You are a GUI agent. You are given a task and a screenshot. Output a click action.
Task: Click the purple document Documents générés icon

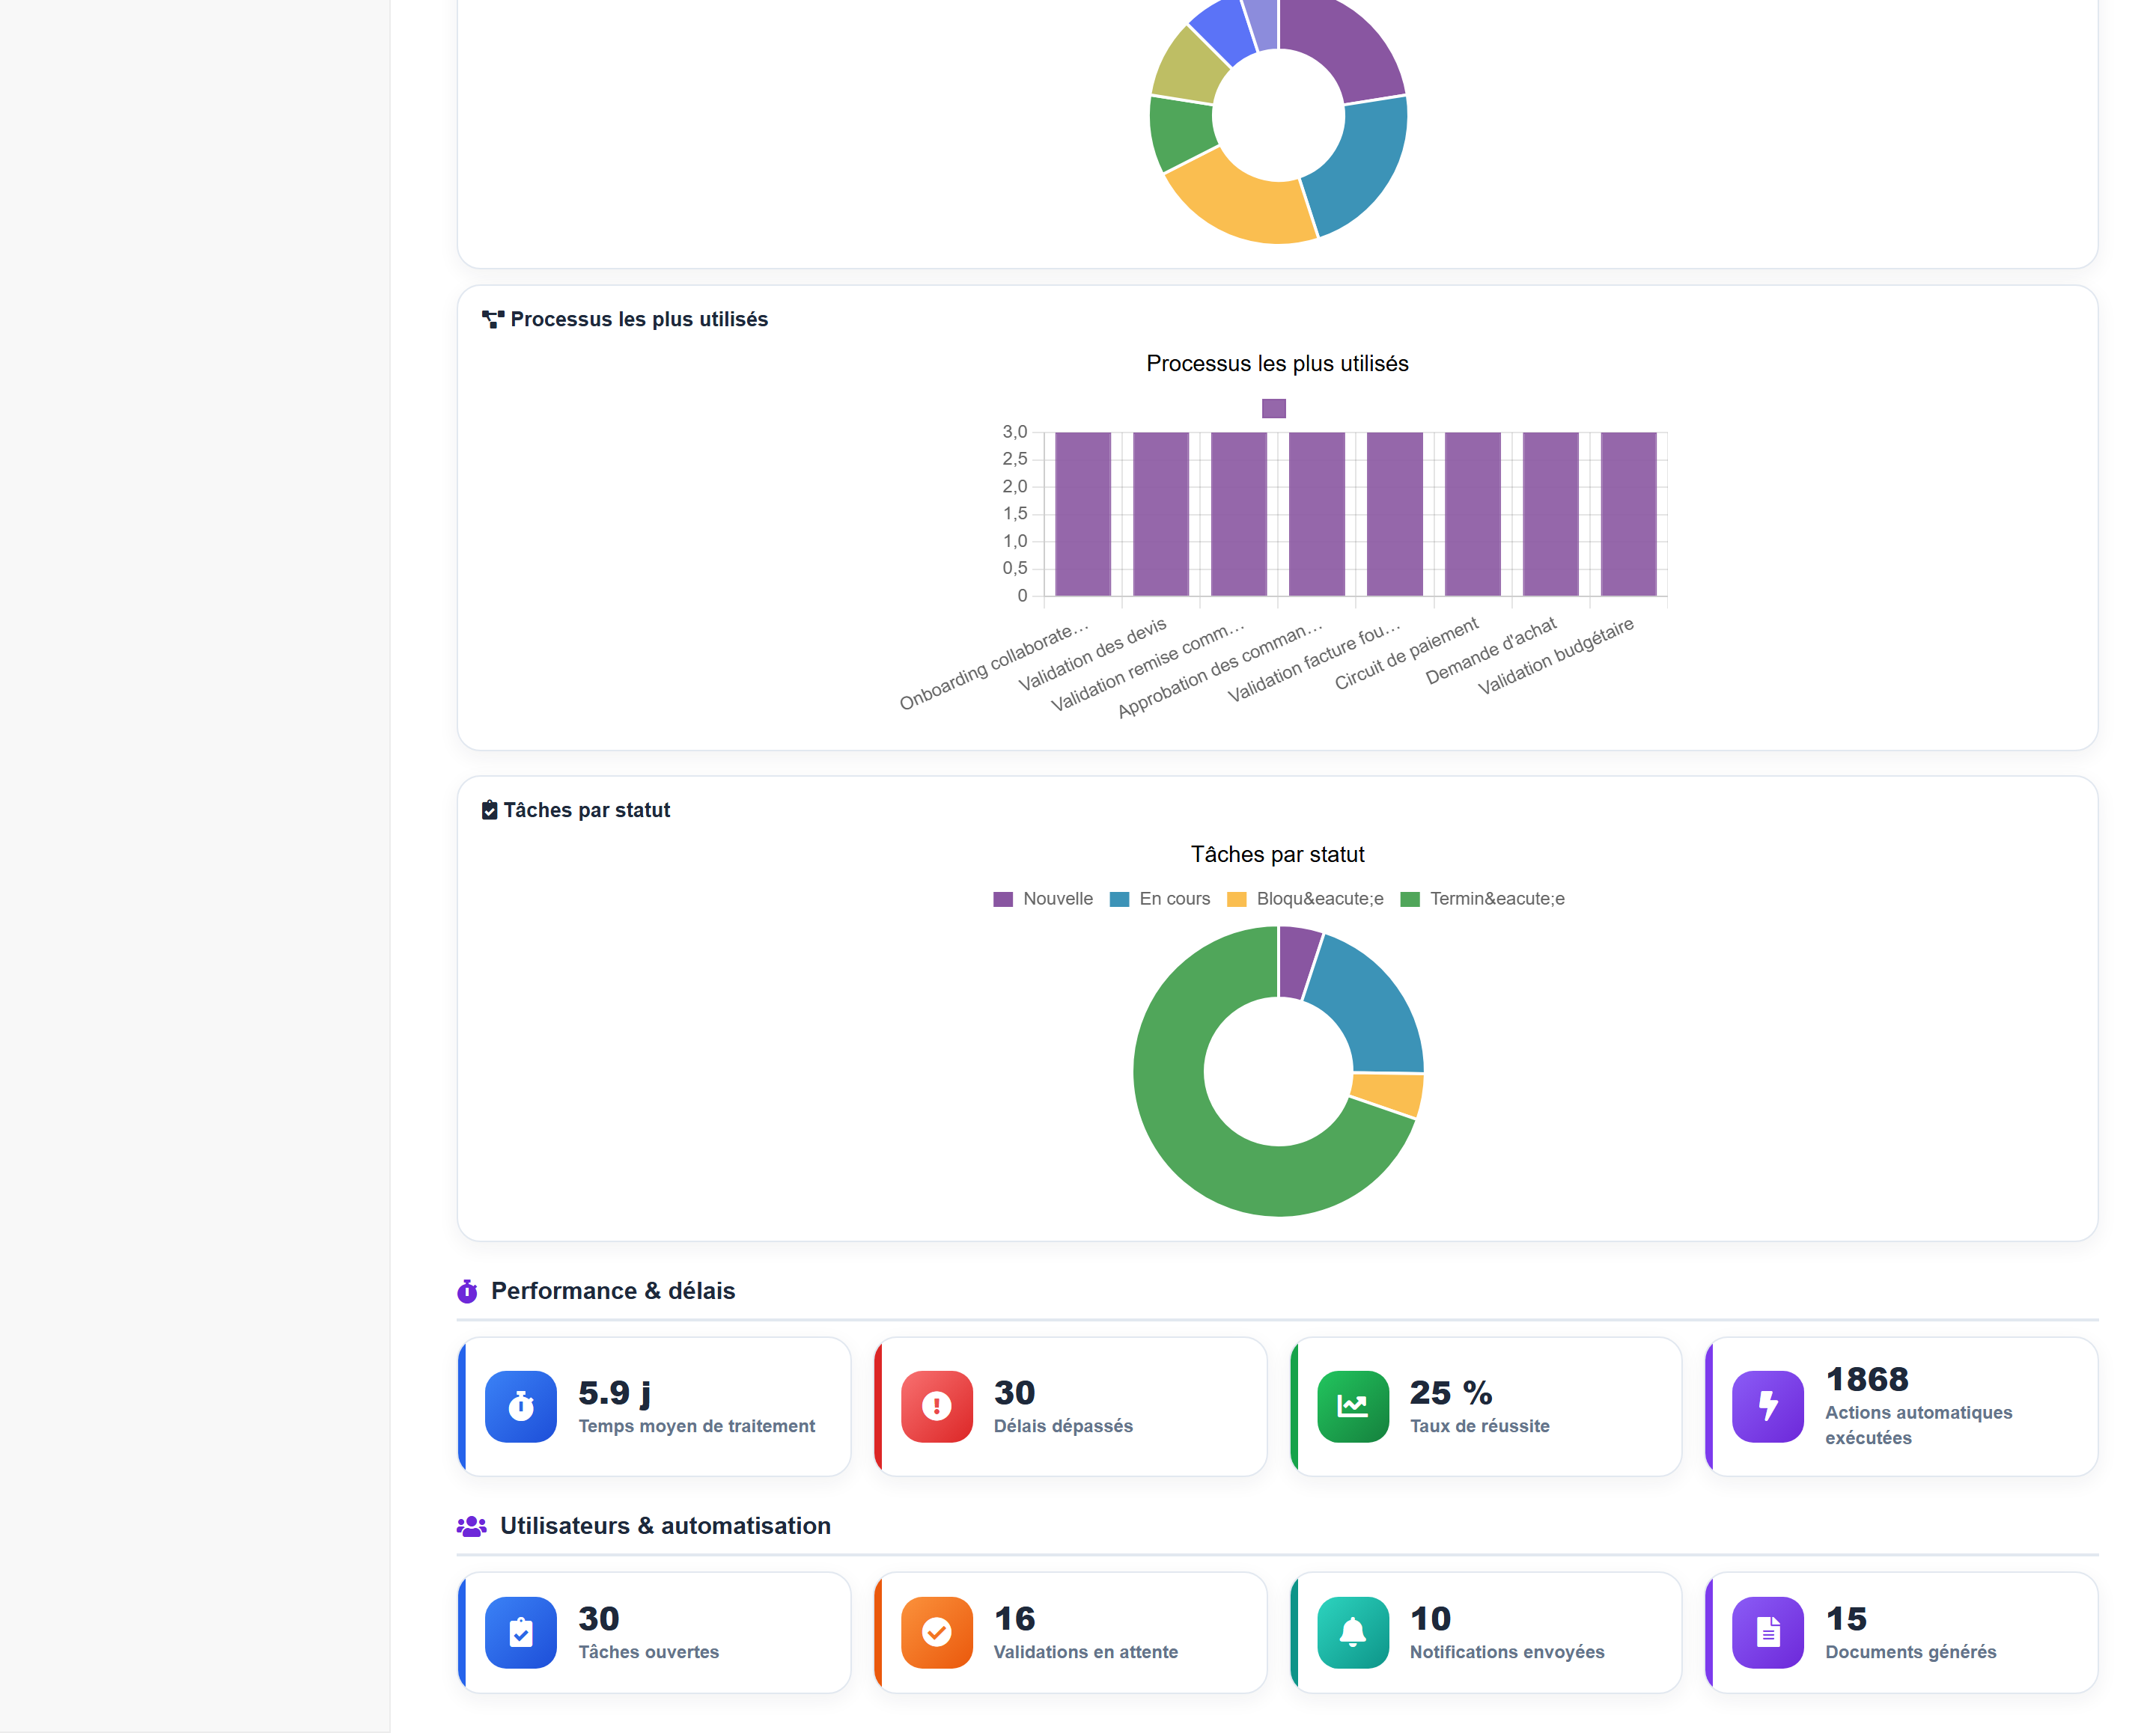pyautogui.click(x=1767, y=1632)
